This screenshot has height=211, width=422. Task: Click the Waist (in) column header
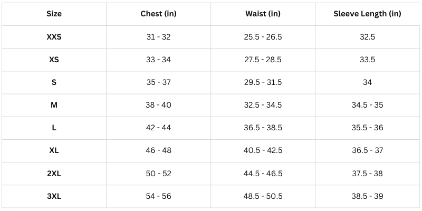tap(263, 14)
